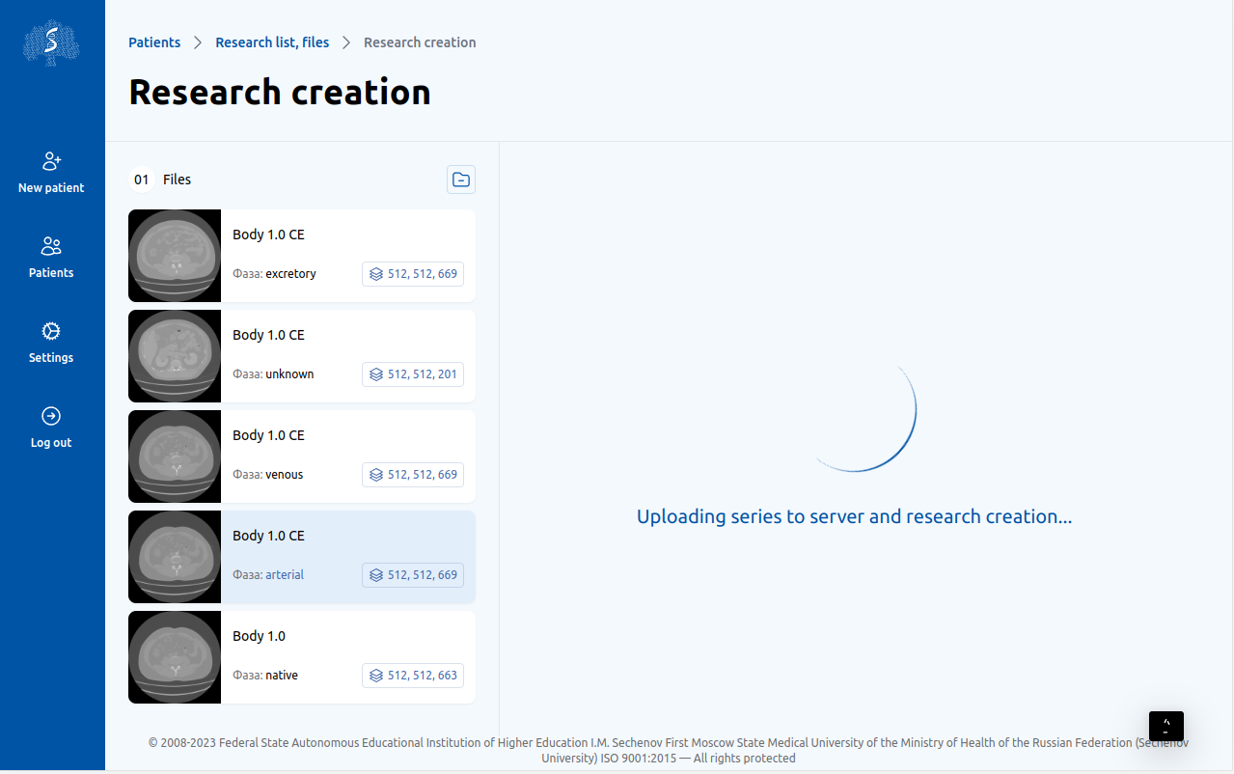Image resolution: width=1234 pixels, height=774 pixels.
Task: Click the folder icon next to Files
Action: pos(461,180)
